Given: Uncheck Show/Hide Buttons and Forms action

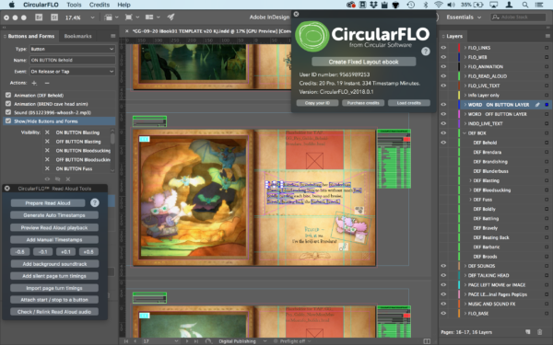Looking at the screenshot, I should click(x=8, y=121).
